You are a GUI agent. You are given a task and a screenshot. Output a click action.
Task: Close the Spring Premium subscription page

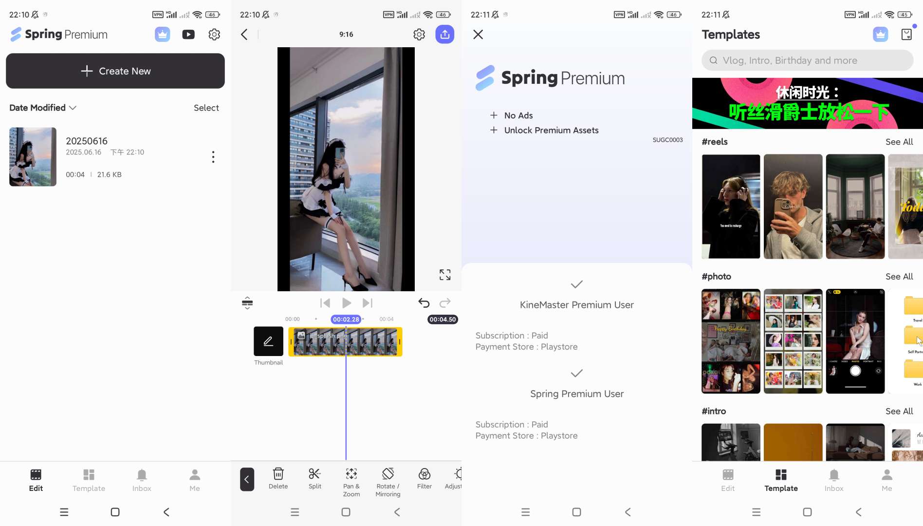point(478,35)
